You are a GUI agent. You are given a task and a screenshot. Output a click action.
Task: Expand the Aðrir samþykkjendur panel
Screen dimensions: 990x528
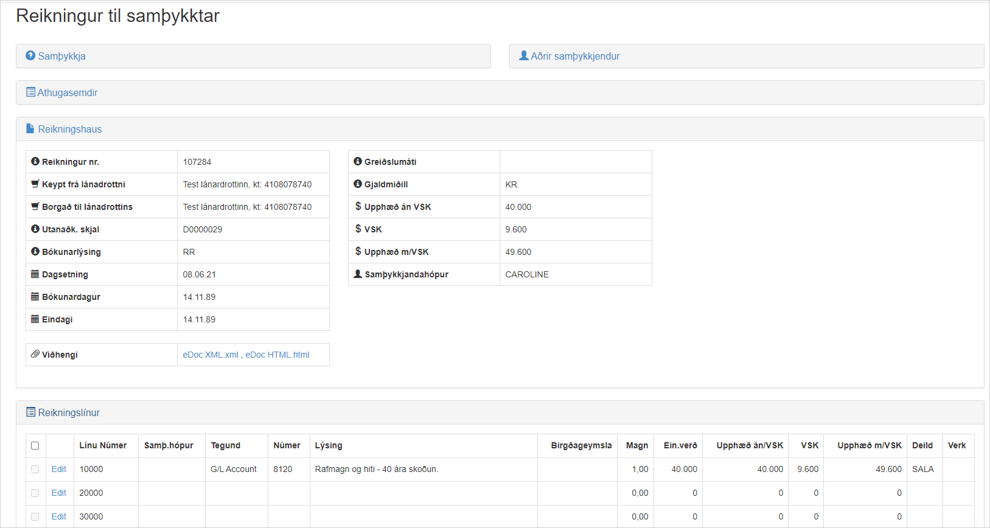[x=575, y=56]
